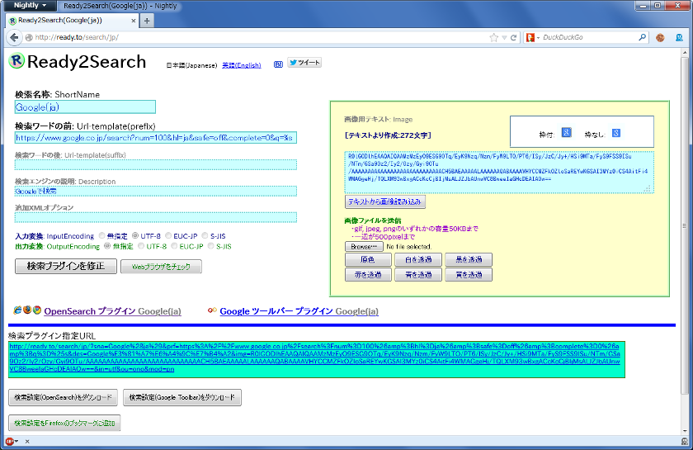
Task: Open a new tab with the plus button
Action: tap(147, 21)
